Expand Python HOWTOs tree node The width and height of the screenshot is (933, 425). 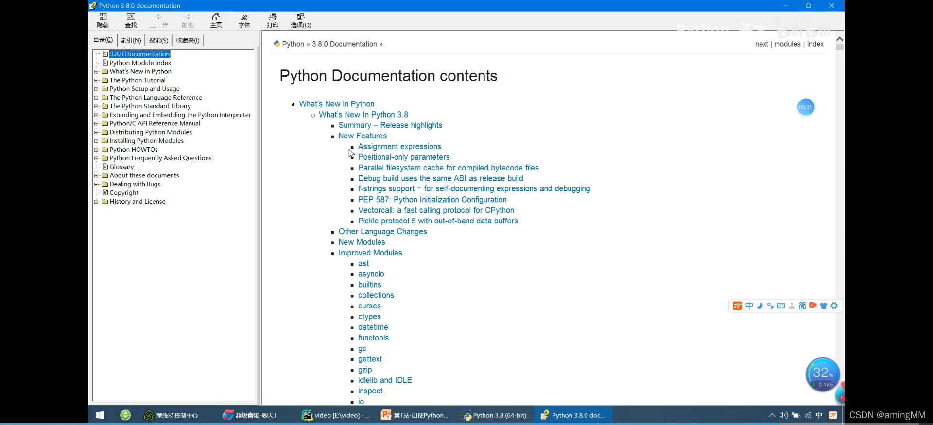point(96,150)
